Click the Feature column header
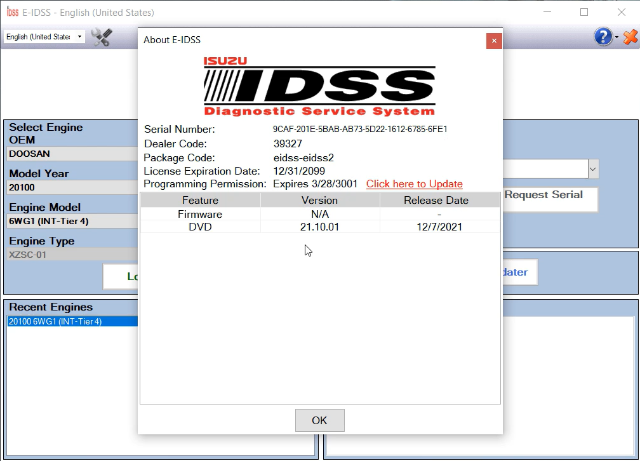Viewport: 640px width, 461px height. coord(201,200)
